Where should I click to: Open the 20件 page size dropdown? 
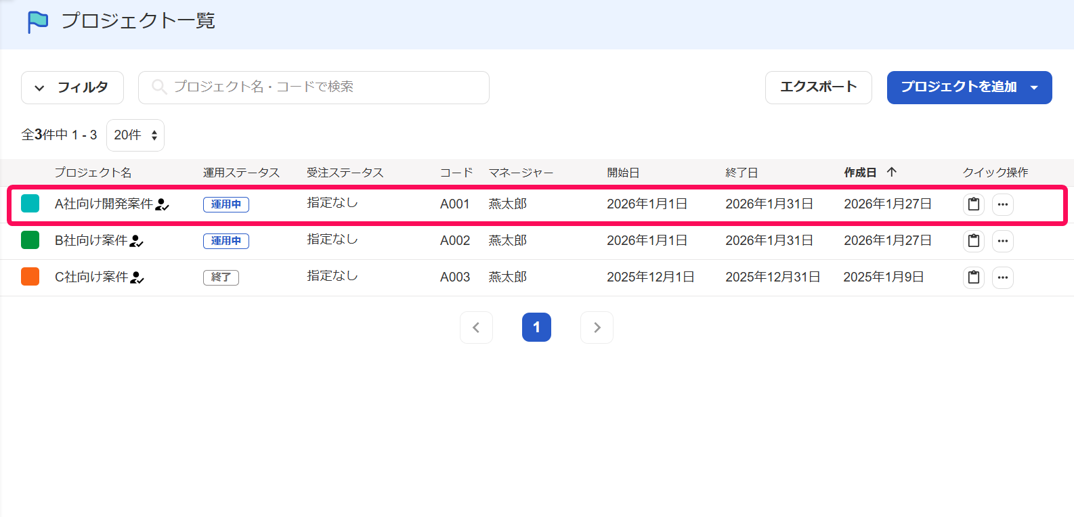click(x=135, y=135)
